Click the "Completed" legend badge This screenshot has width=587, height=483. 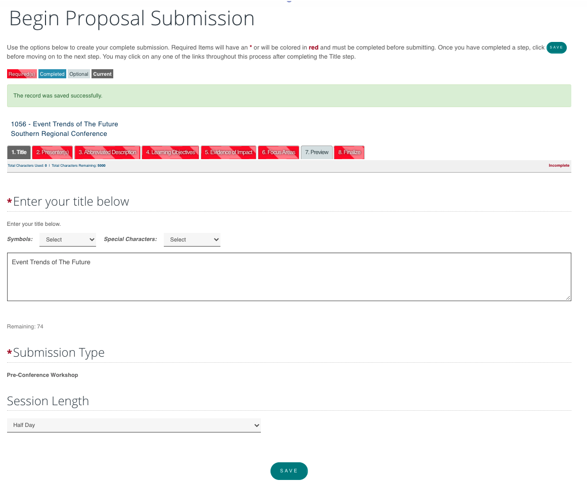52,74
